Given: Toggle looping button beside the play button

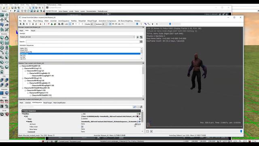Looking at the screenshot, I should click(x=147, y=131).
